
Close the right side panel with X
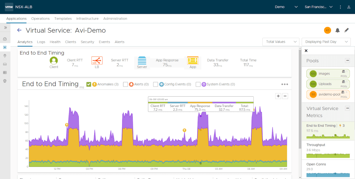pos(306,51)
